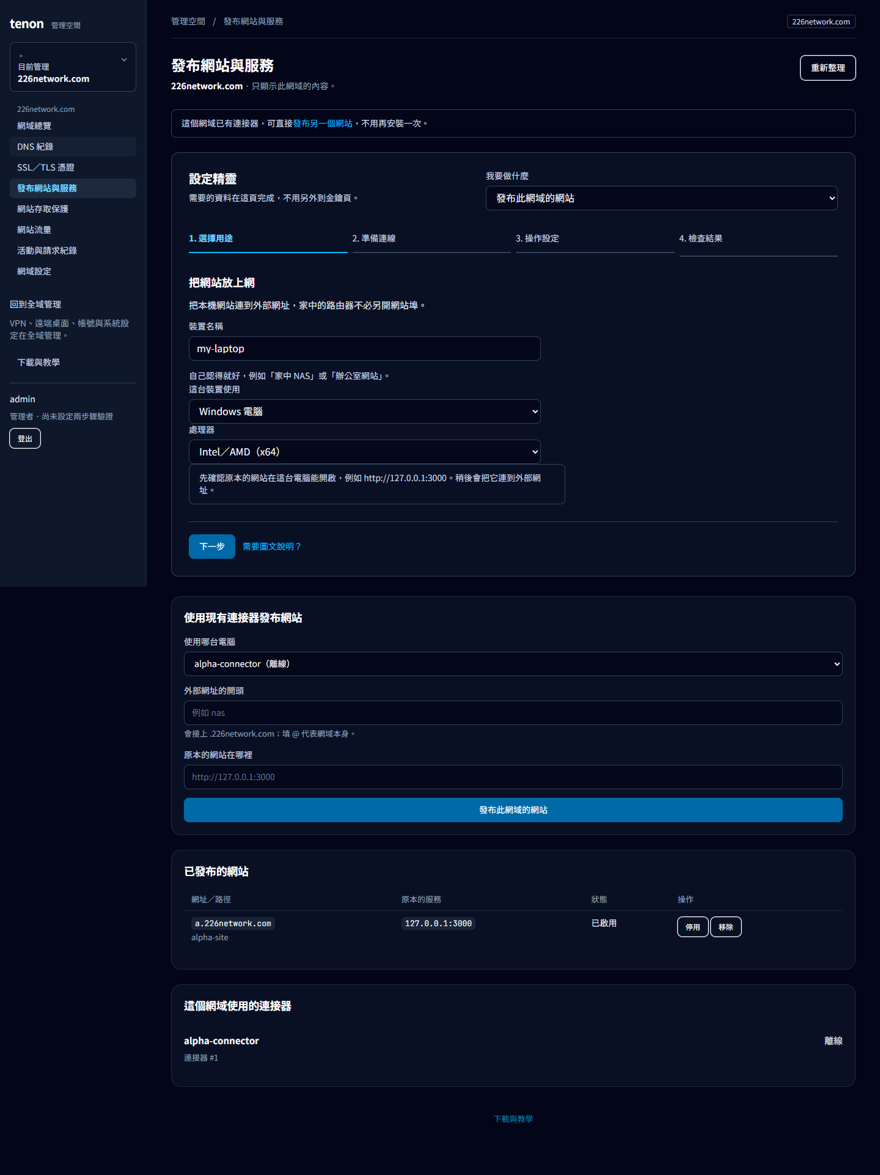Click 停用 for a.226network.com

[692, 927]
